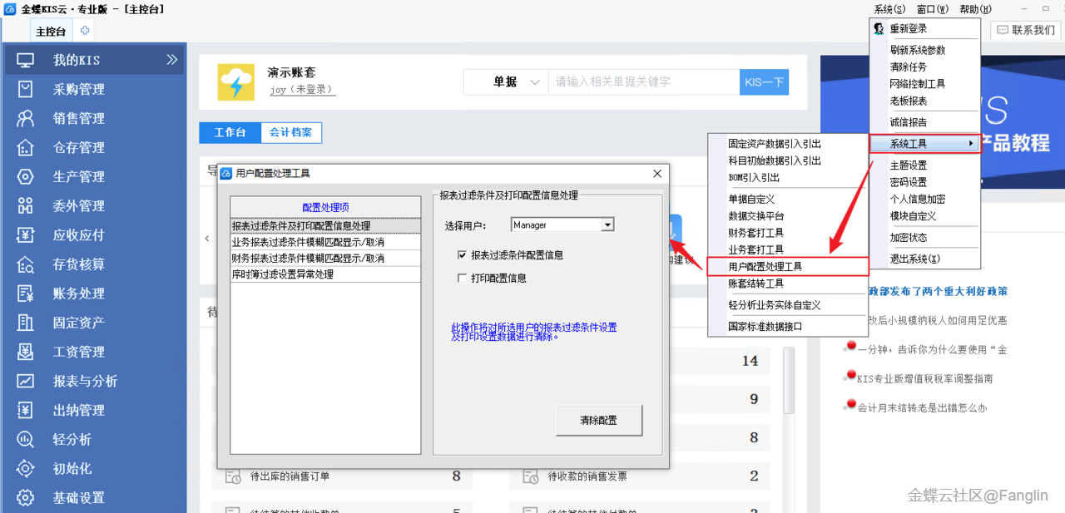Uncheck 报表过滤条件配置信息 checkbox
Screen dimensions: 1065x513
tap(462, 255)
